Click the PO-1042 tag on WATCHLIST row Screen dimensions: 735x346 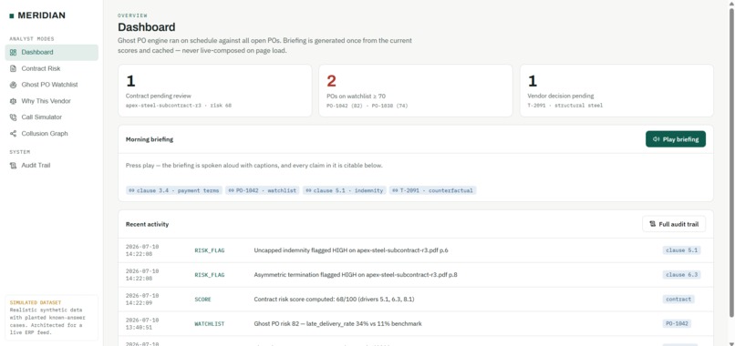[x=677, y=323]
